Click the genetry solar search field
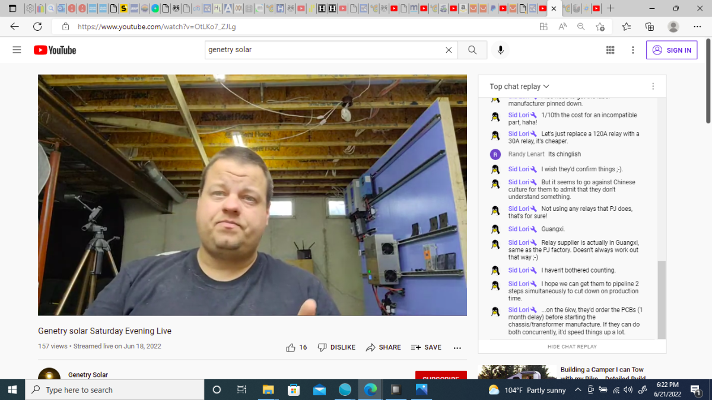Viewport: 712px width, 400px height. 323,50
